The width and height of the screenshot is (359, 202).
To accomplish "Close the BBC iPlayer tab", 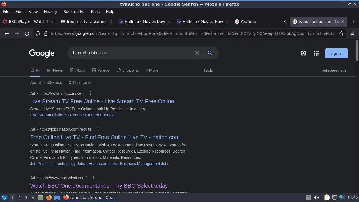I will pos(53,22).
